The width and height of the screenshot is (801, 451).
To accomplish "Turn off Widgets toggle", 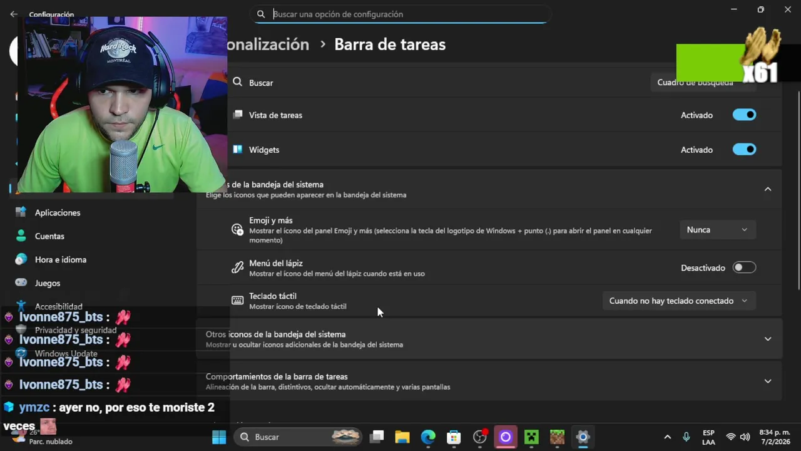I will (x=744, y=149).
